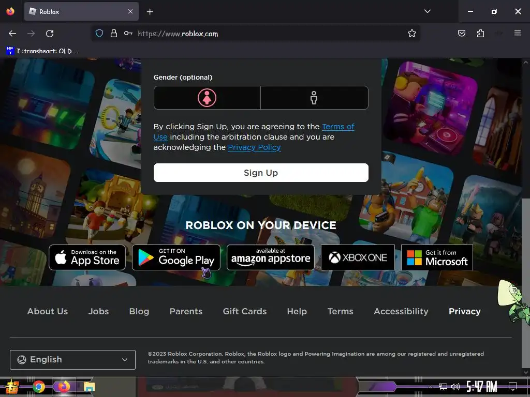Open saved password key icon
Screen dimensions: 530x397
[128, 34]
